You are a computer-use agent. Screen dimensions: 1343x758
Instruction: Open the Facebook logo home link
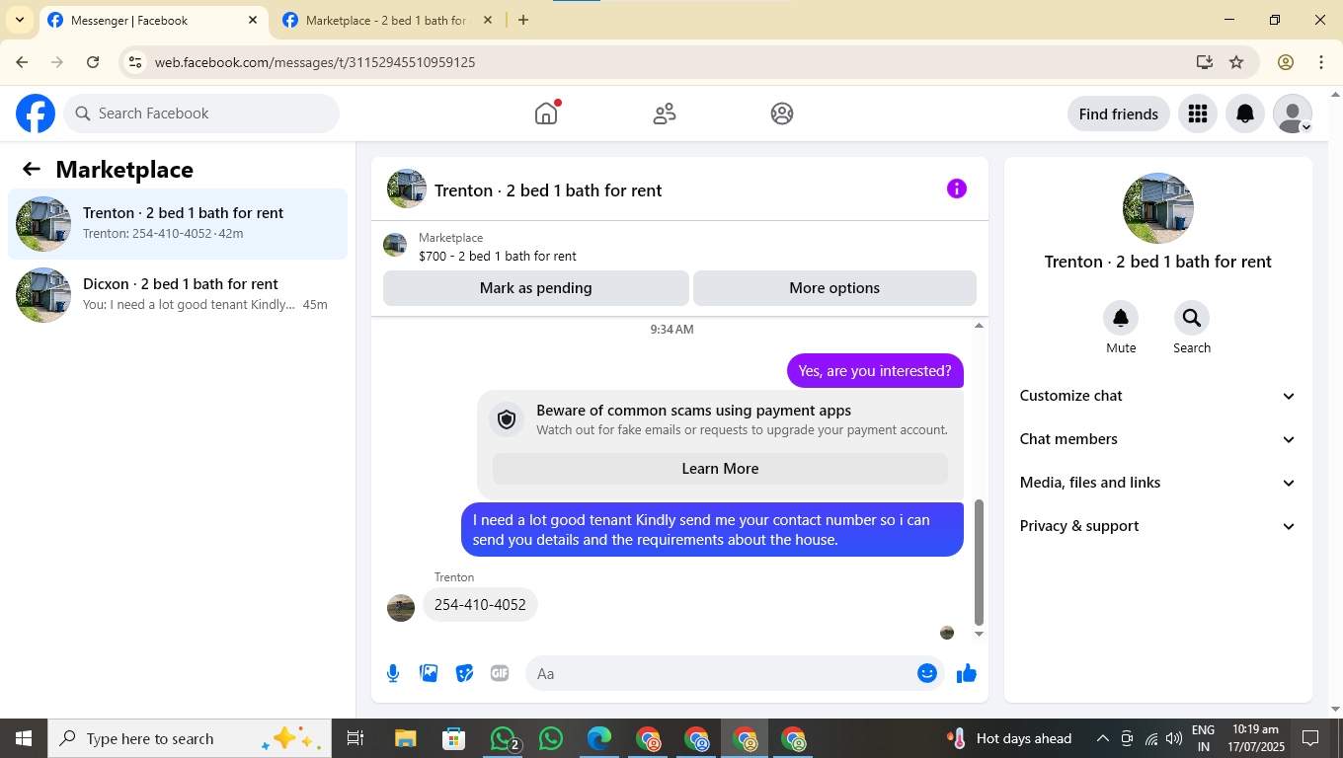click(36, 114)
